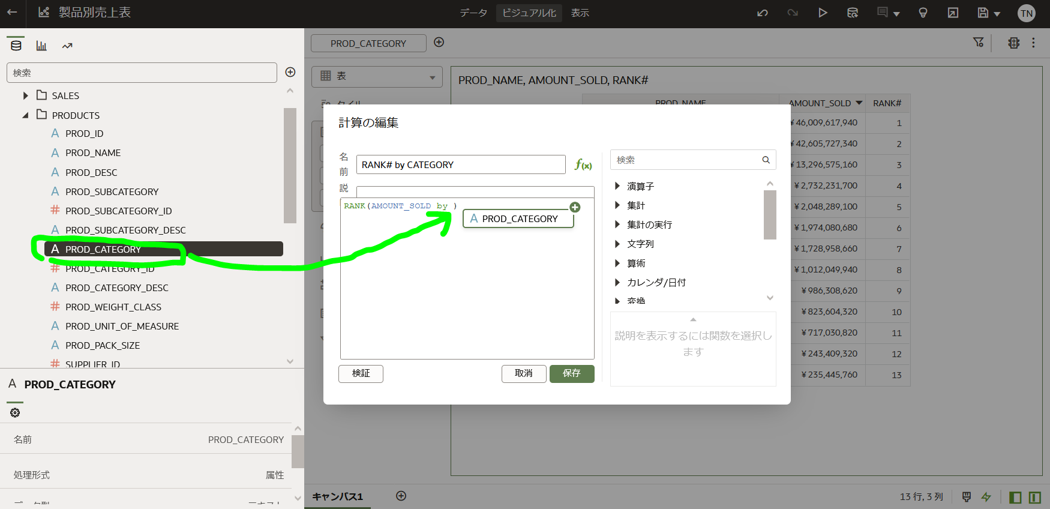The image size is (1050, 509).
Task: Click the calculation name input field
Action: 461,164
